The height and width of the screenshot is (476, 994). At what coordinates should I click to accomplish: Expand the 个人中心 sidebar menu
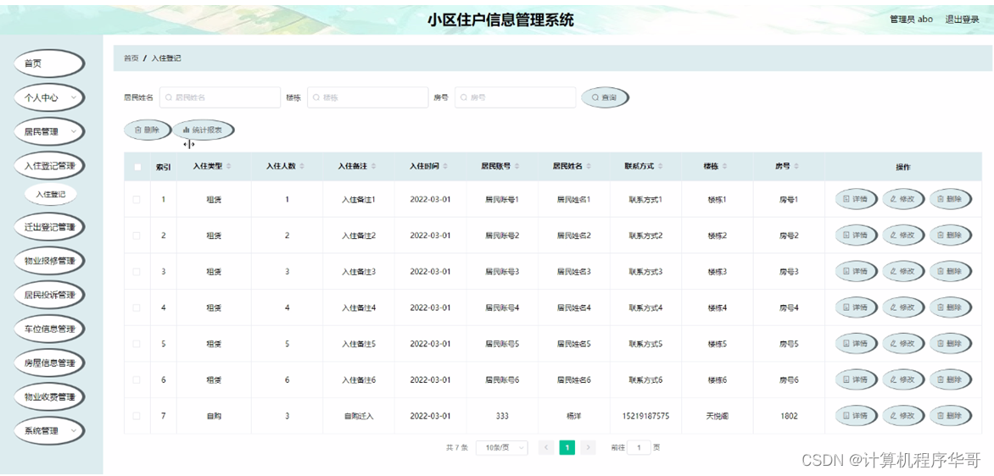pos(49,97)
